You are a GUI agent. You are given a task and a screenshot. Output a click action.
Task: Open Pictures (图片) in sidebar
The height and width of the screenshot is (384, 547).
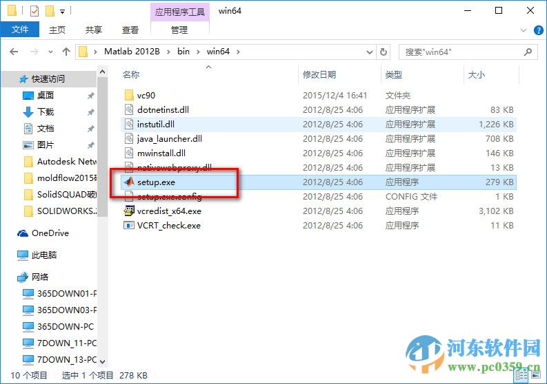(x=46, y=145)
